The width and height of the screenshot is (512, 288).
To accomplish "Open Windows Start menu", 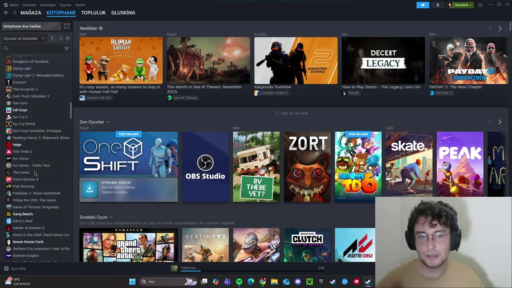I will click(x=132, y=282).
